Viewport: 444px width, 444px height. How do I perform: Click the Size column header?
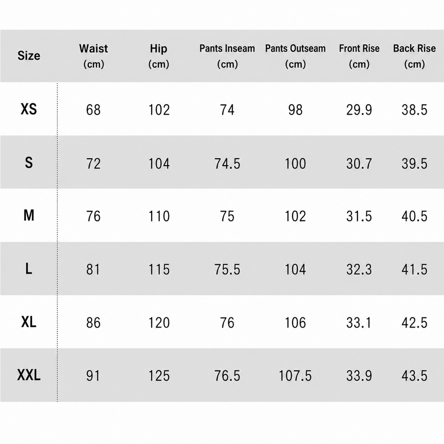(29, 55)
